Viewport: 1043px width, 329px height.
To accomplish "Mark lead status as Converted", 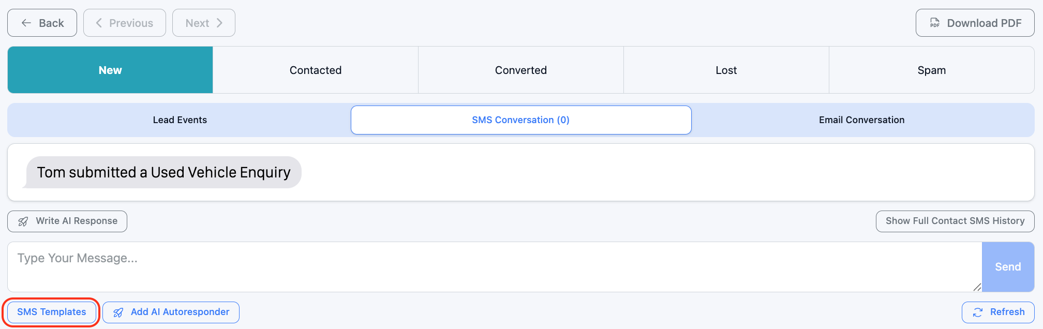I will (x=521, y=70).
